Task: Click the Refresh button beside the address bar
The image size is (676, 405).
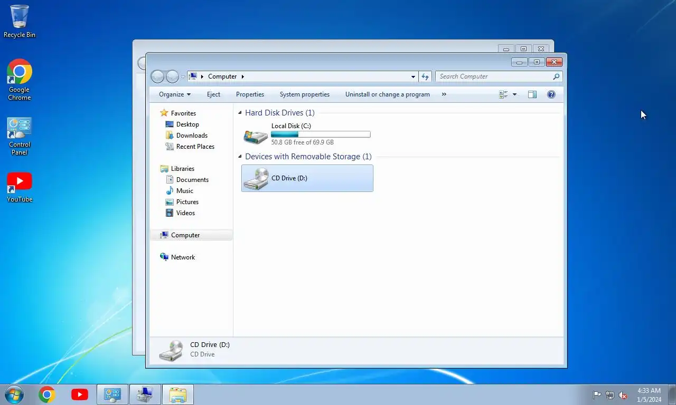Action: tap(425, 76)
